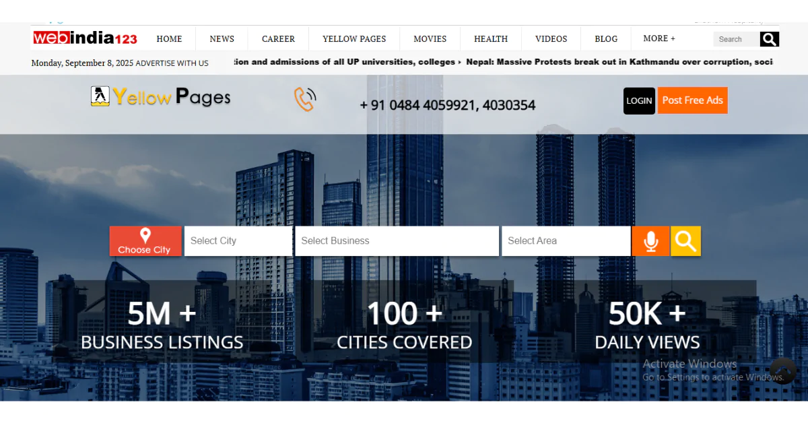Switch to the YELLOW PAGES tab
808x423 pixels.
coord(354,38)
